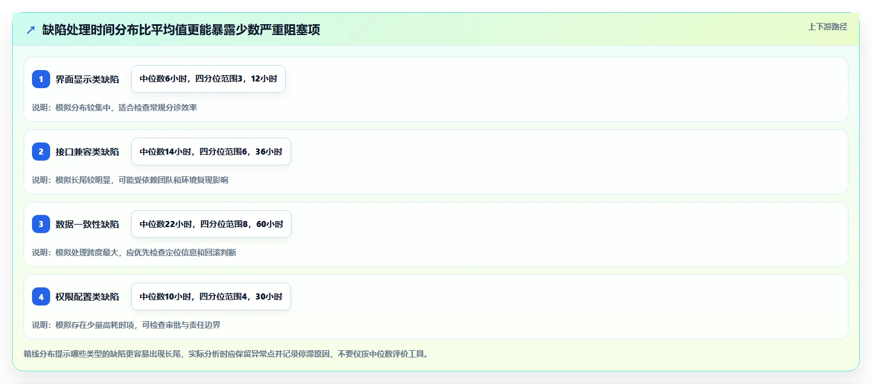Click the note about 模拟存在少量高耗时项
Image resolution: width=872 pixels, height=384 pixels.
tap(126, 325)
